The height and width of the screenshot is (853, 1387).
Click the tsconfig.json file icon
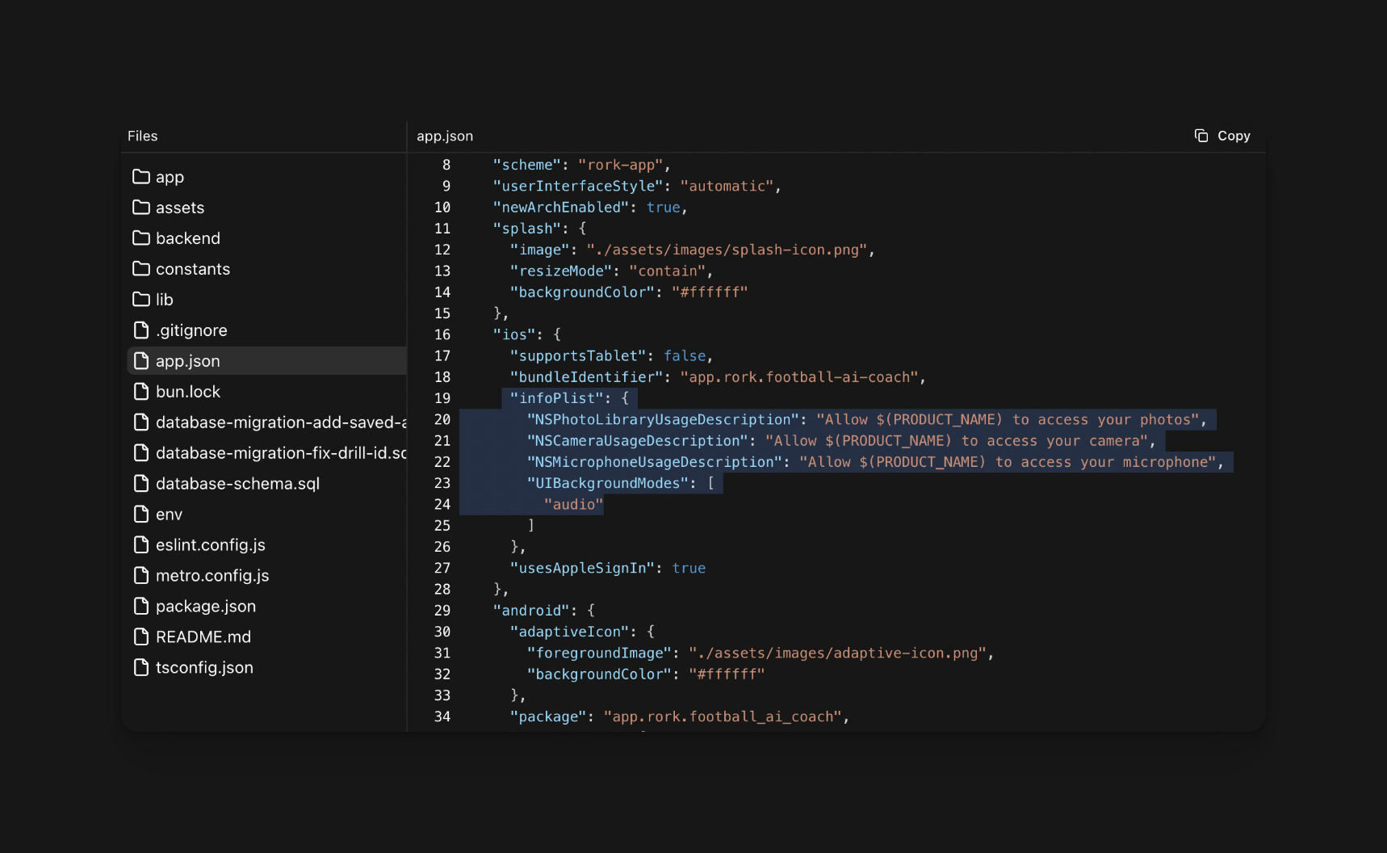[x=141, y=667]
